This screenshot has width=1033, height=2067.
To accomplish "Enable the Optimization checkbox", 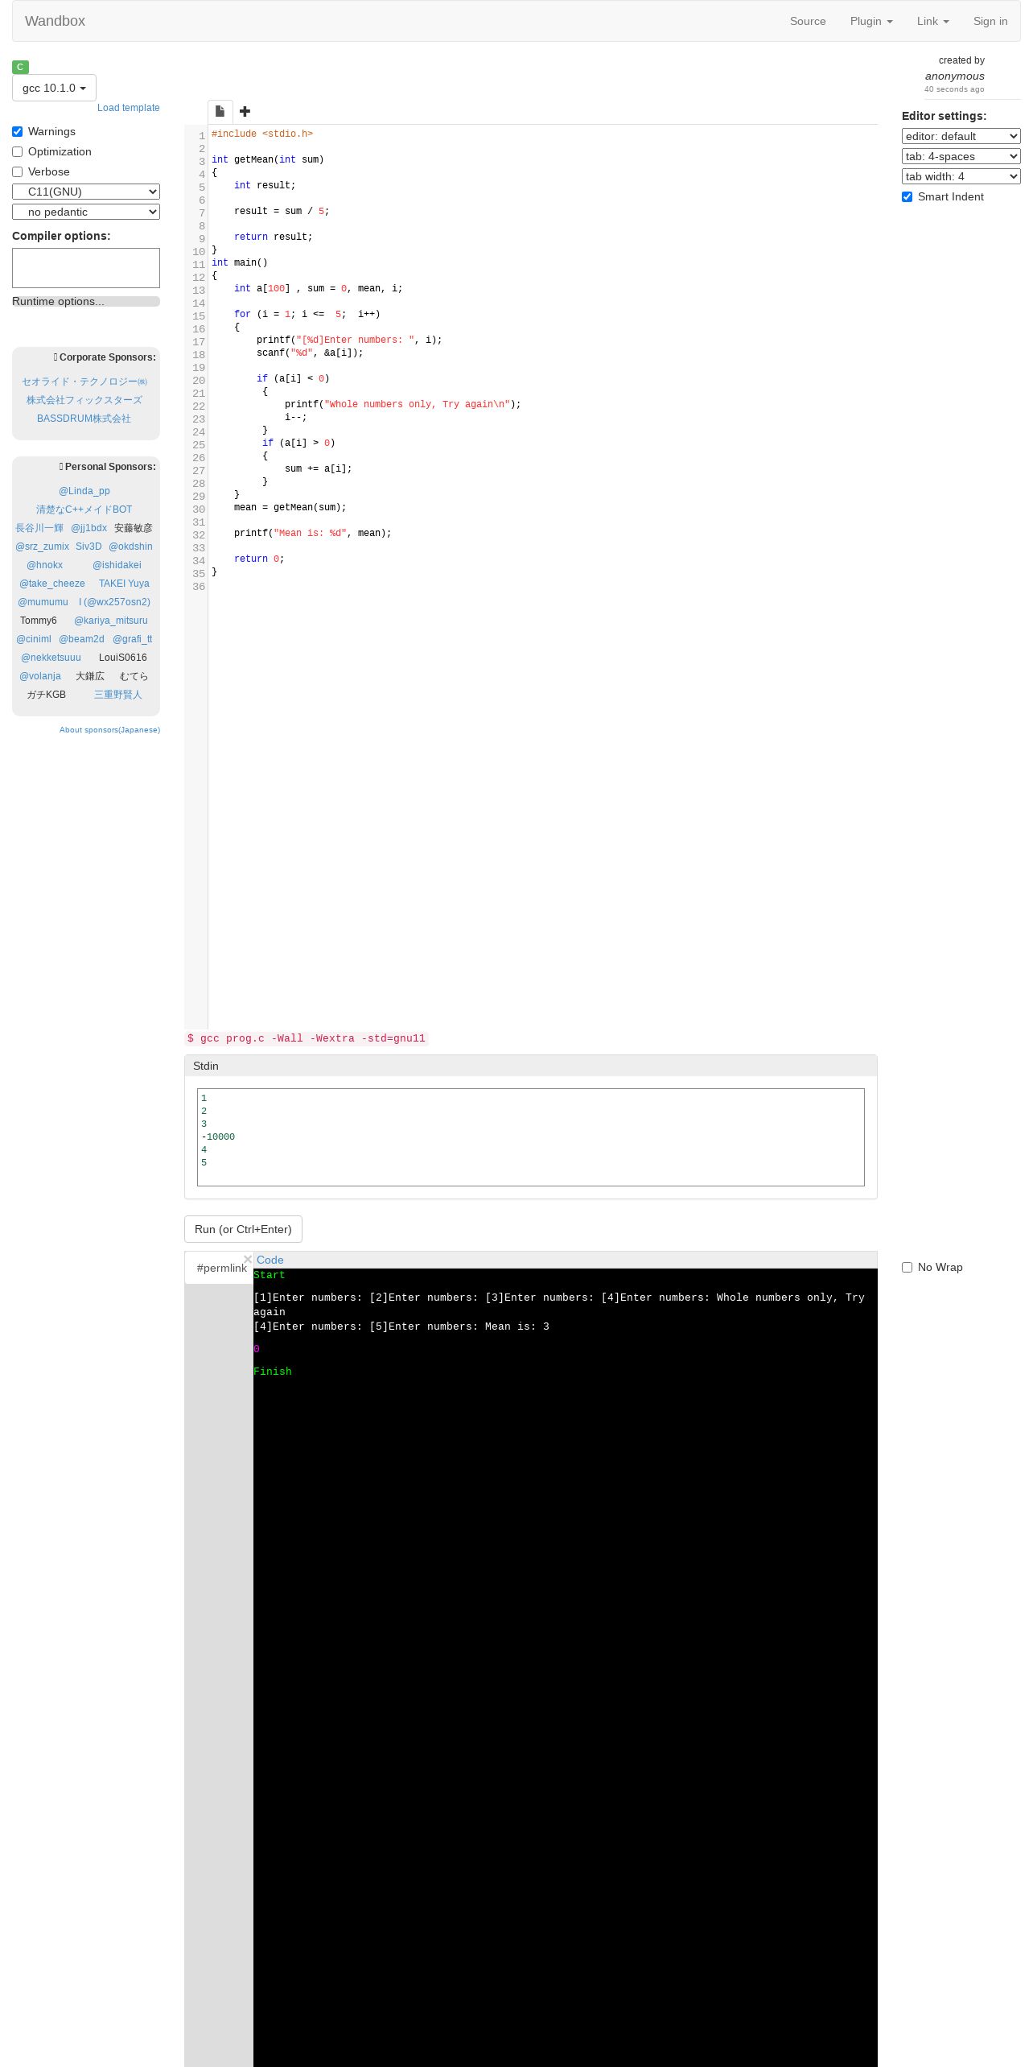I will [x=17, y=151].
